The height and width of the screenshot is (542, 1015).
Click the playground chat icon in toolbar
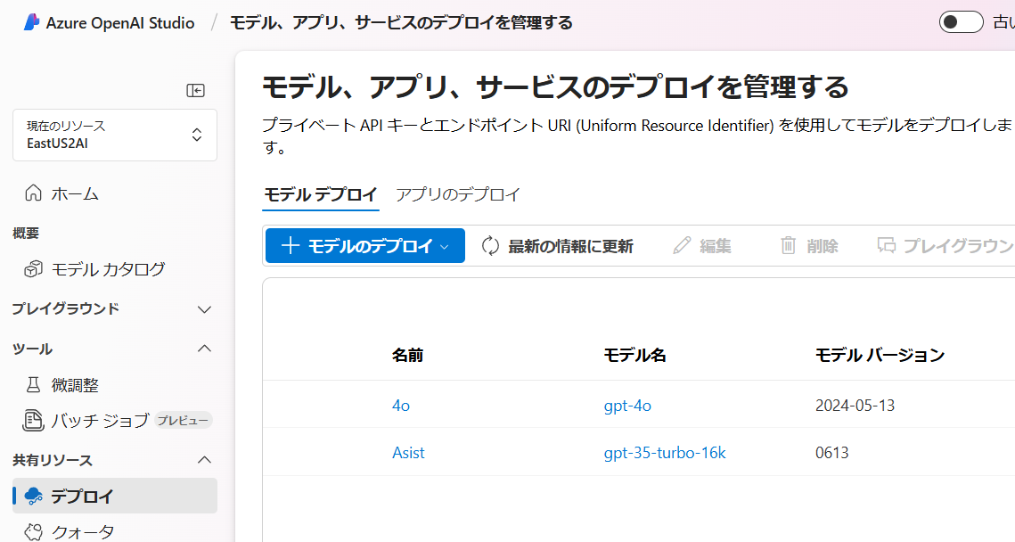click(886, 245)
